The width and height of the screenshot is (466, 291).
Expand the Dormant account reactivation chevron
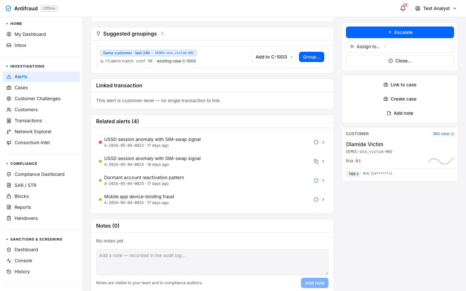(x=323, y=180)
